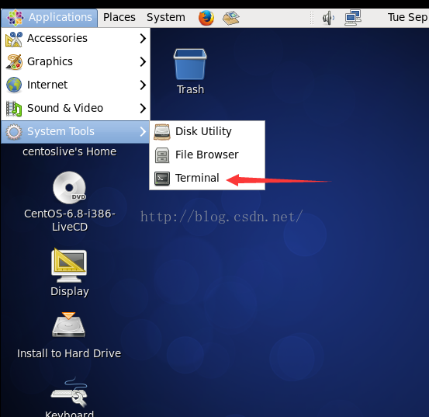Click the Trash label on desktop

(190, 89)
